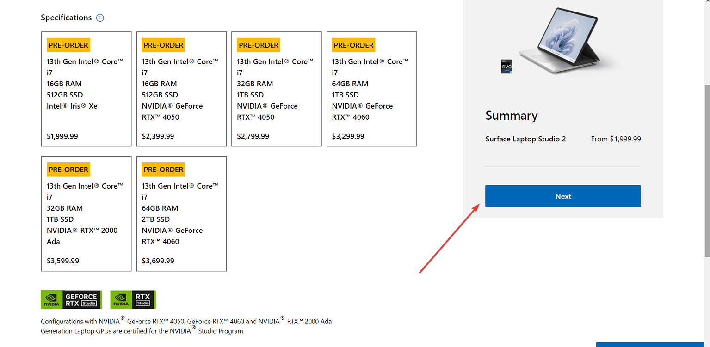Click the page's vertical scrollbar thumb

click(x=707, y=171)
